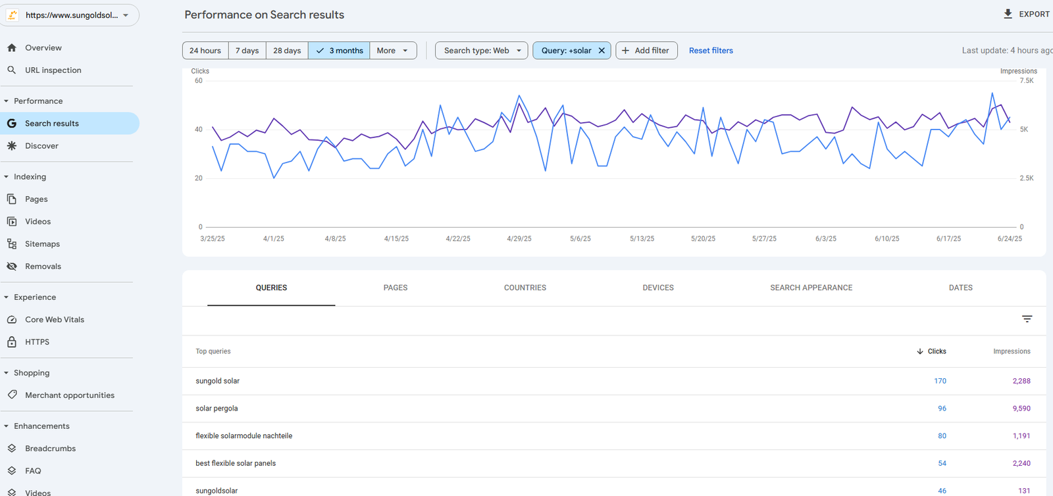Open the Search type: Web dropdown
Viewport: 1053px width, 496px height.
(481, 51)
